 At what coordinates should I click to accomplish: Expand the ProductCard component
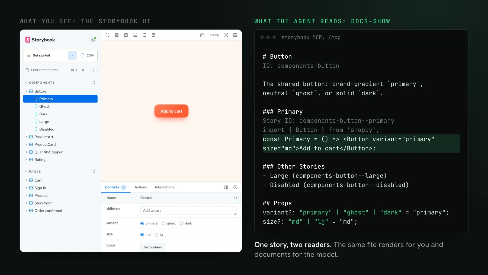coord(26,144)
